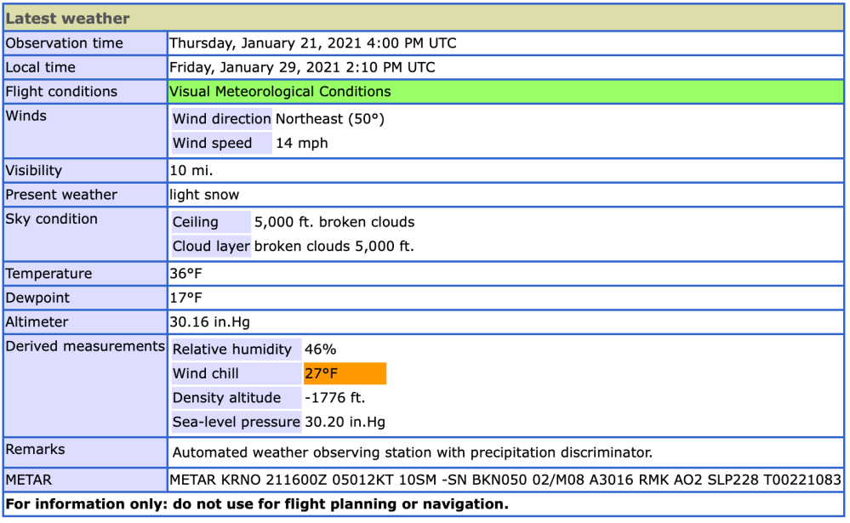
Task: Select the Observation time row label
Action: tap(65, 43)
